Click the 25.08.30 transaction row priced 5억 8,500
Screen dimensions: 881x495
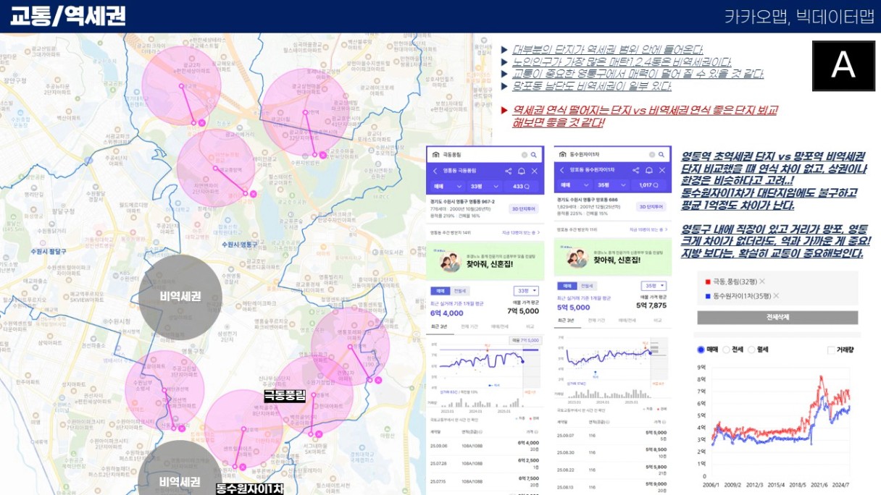612,452
